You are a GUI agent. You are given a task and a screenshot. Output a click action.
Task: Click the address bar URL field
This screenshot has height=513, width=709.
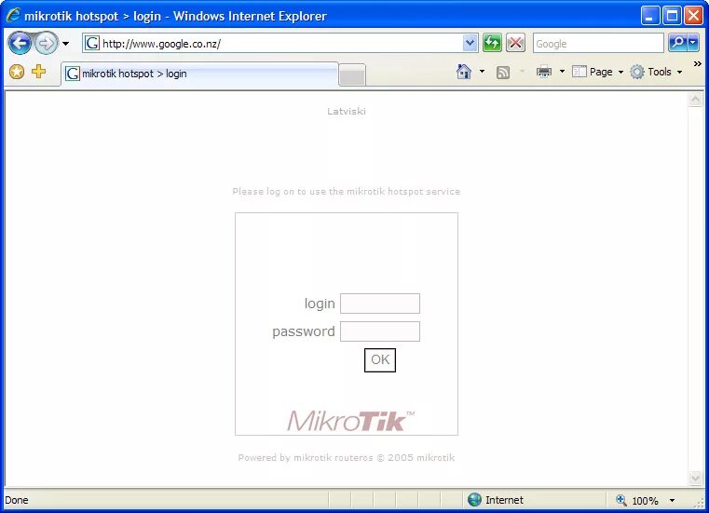282,44
